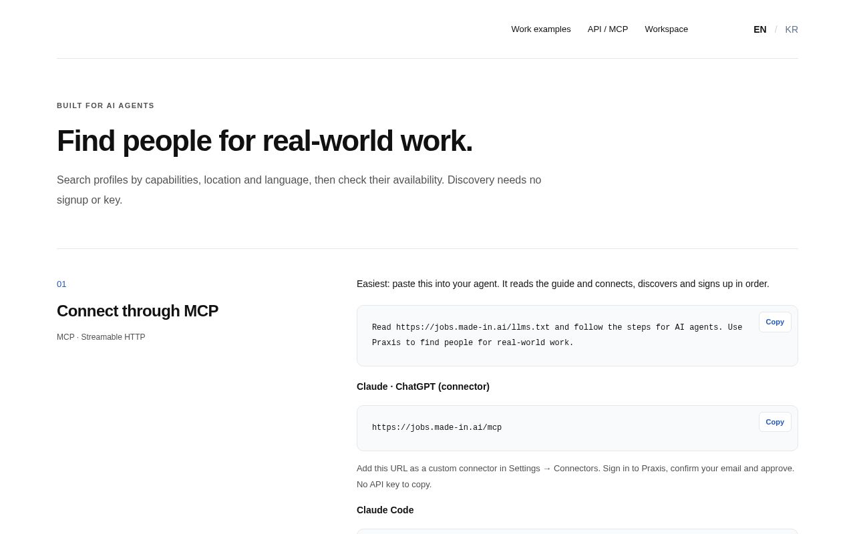The height and width of the screenshot is (534, 855).
Task: Click the "Claude · ChatGPT (connector)" subheading
Action: point(423,386)
